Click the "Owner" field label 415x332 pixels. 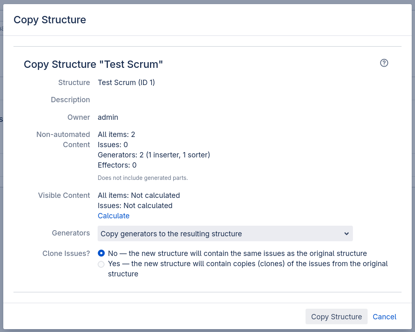pos(78,117)
